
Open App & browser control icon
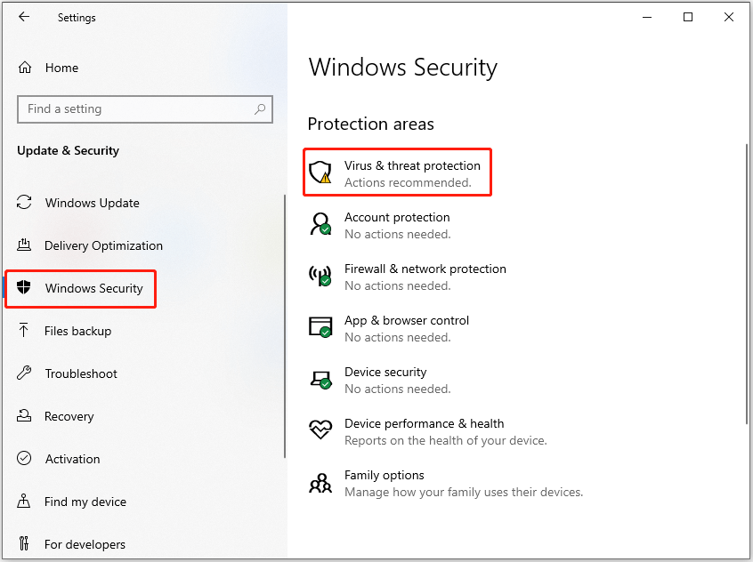tap(320, 327)
